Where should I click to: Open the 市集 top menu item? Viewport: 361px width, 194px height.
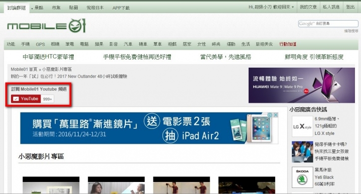click(56, 8)
